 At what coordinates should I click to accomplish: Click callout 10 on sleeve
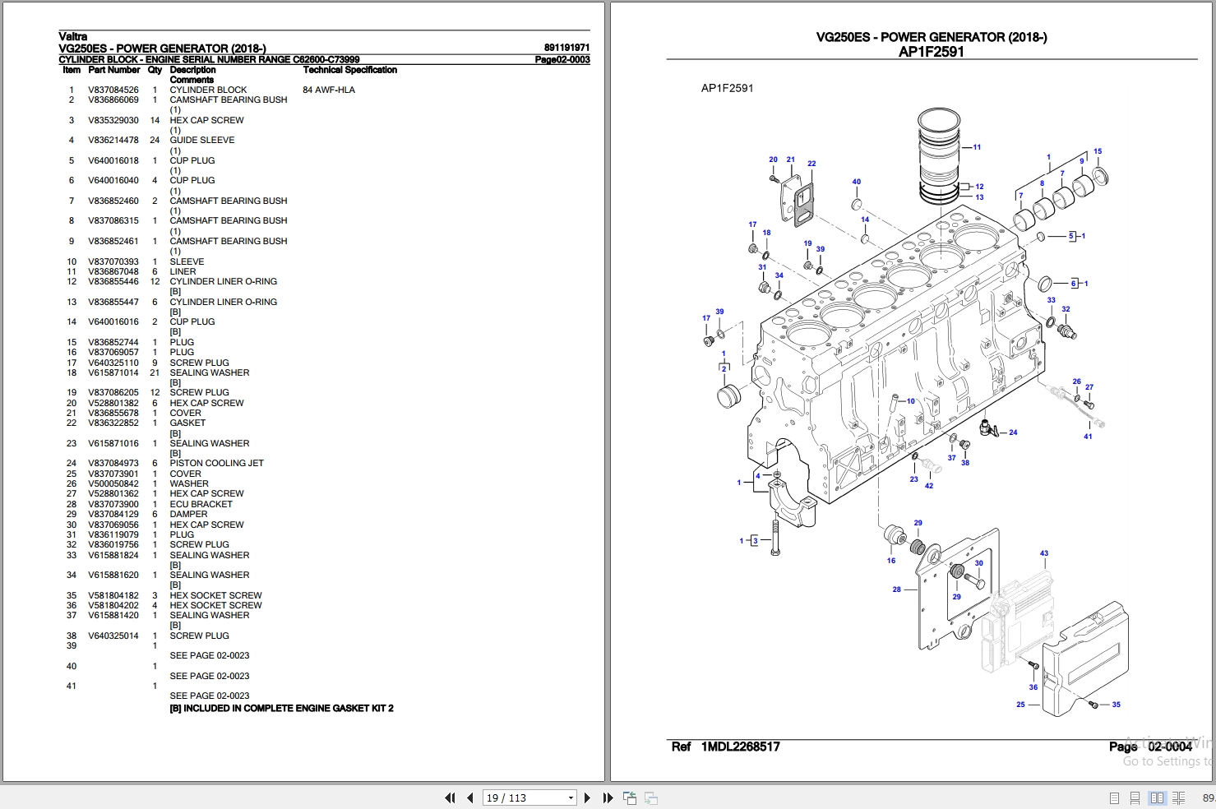point(911,401)
